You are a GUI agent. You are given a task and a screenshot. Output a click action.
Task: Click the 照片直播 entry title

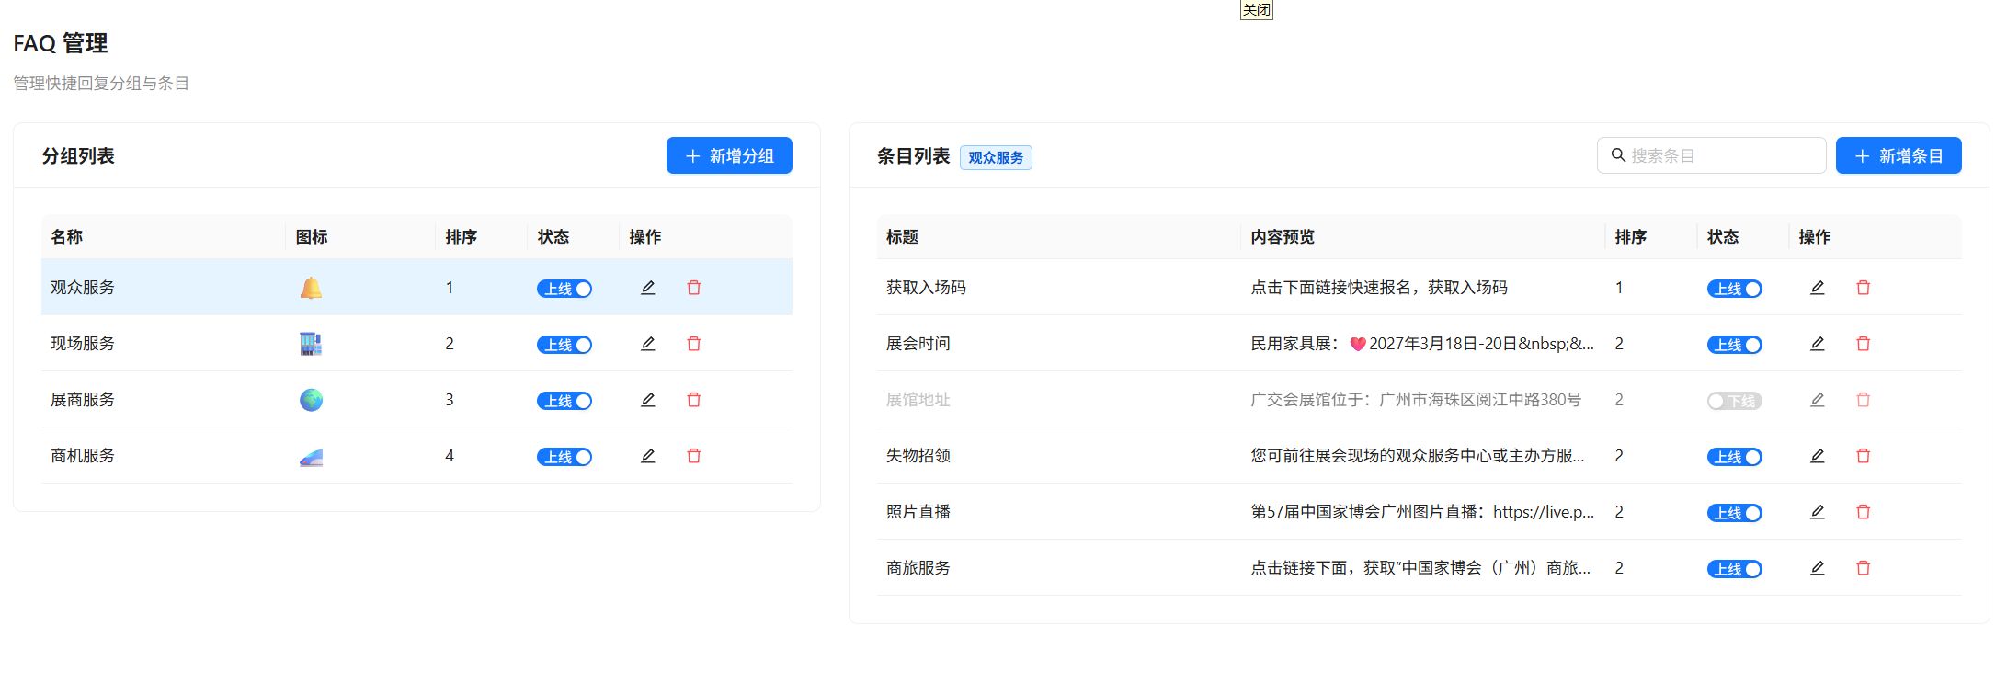[918, 512]
